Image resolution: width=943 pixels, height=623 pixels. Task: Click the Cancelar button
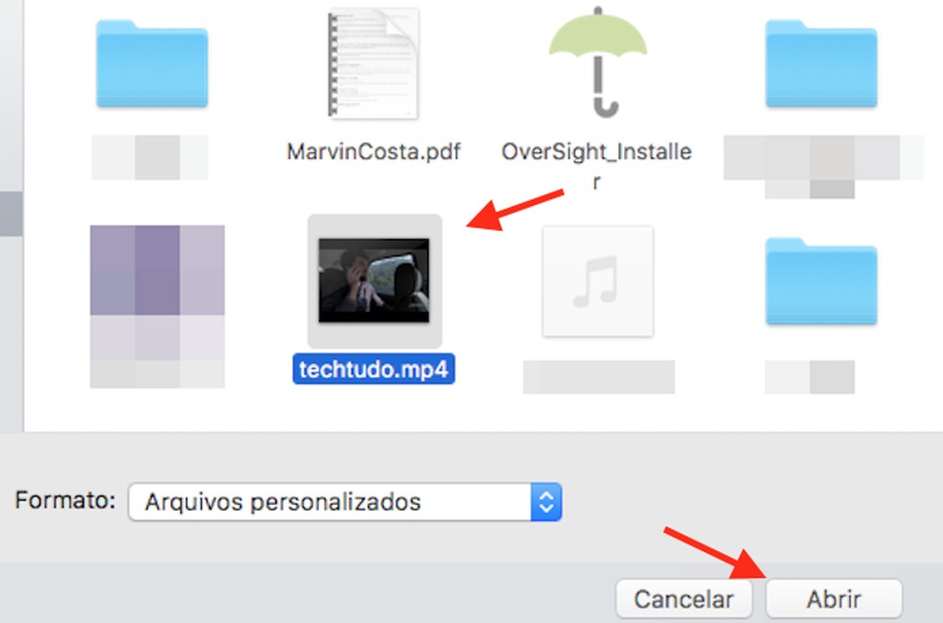click(x=683, y=597)
